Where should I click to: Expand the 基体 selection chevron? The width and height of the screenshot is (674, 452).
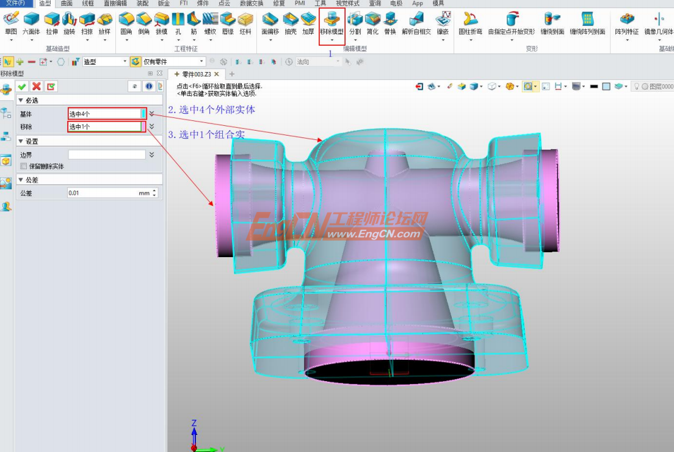[x=152, y=113]
